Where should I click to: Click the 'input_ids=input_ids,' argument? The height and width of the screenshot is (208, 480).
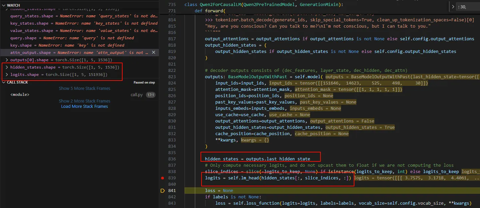click(x=241, y=83)
